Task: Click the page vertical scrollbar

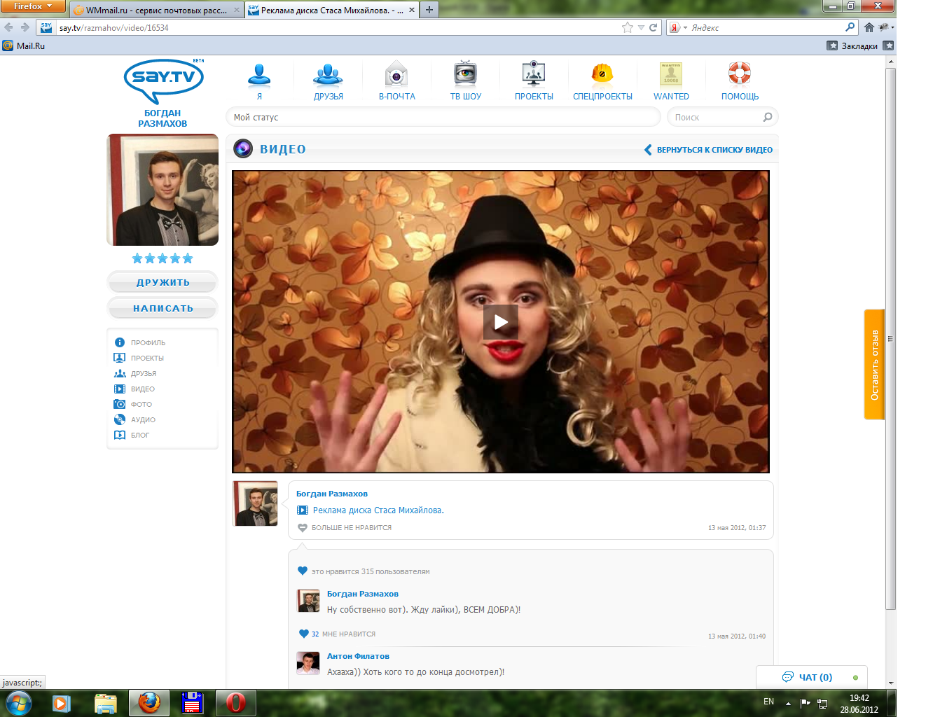Action: pos(891,339)
